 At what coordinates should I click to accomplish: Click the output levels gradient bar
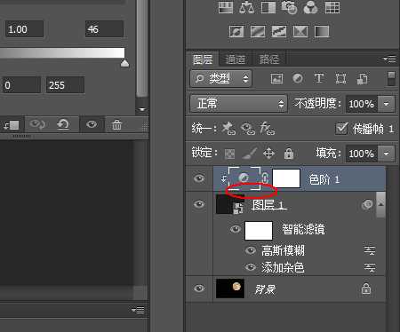point(62,52)
